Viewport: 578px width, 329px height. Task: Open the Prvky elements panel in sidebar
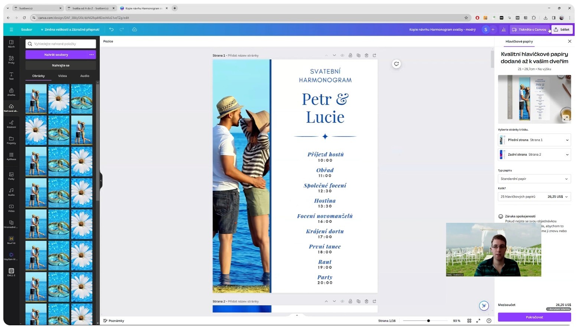[x=11, y=59]
